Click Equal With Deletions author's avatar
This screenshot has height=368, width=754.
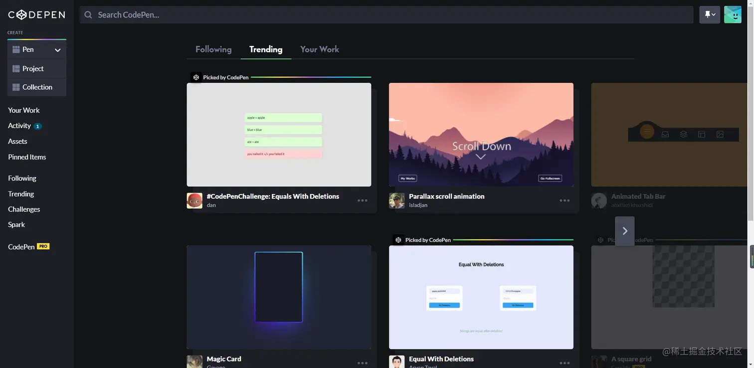(397, 362)
